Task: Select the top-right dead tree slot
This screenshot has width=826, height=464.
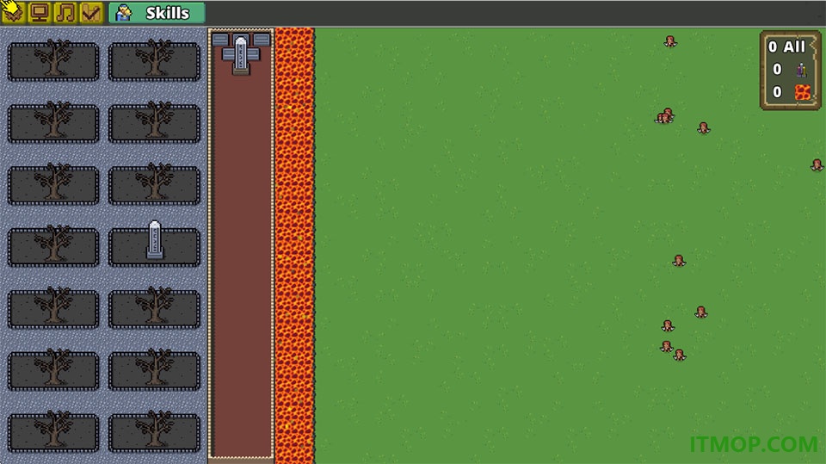Action: [x=154, y=61]
